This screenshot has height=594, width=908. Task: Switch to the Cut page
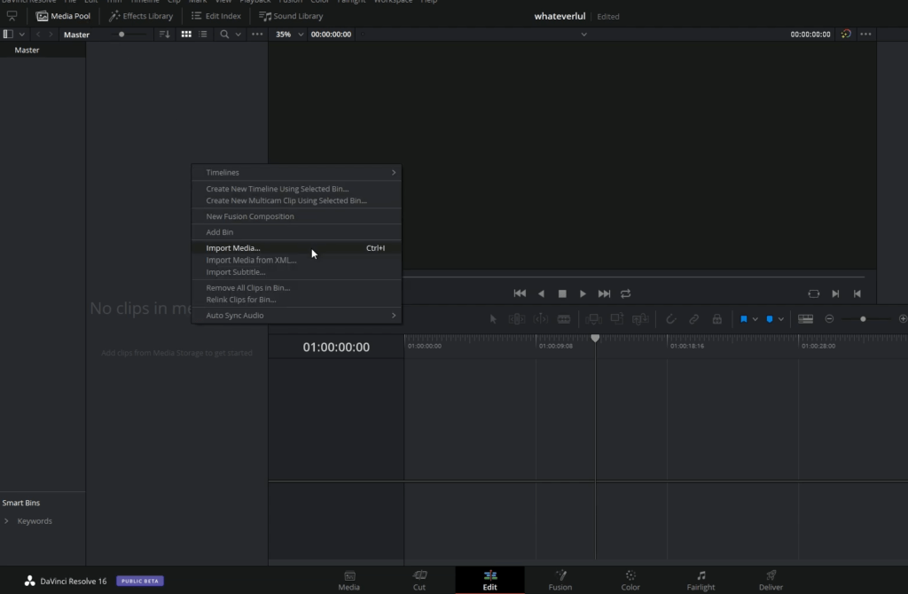[419, 580]
